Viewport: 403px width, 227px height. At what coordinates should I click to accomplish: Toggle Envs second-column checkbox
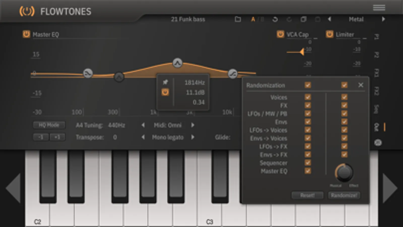[344, 122]
